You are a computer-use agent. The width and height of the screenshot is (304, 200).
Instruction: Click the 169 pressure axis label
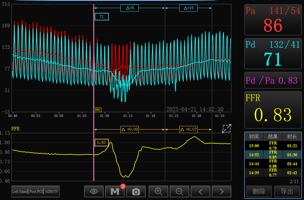pyautogui.click(x=6, y=25)
